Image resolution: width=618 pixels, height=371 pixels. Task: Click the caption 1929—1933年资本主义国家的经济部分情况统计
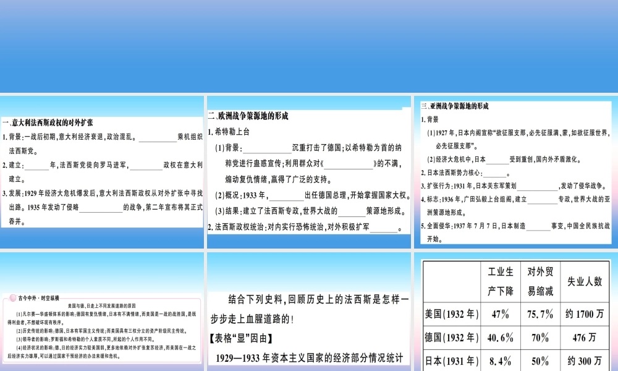click(310, 358)
